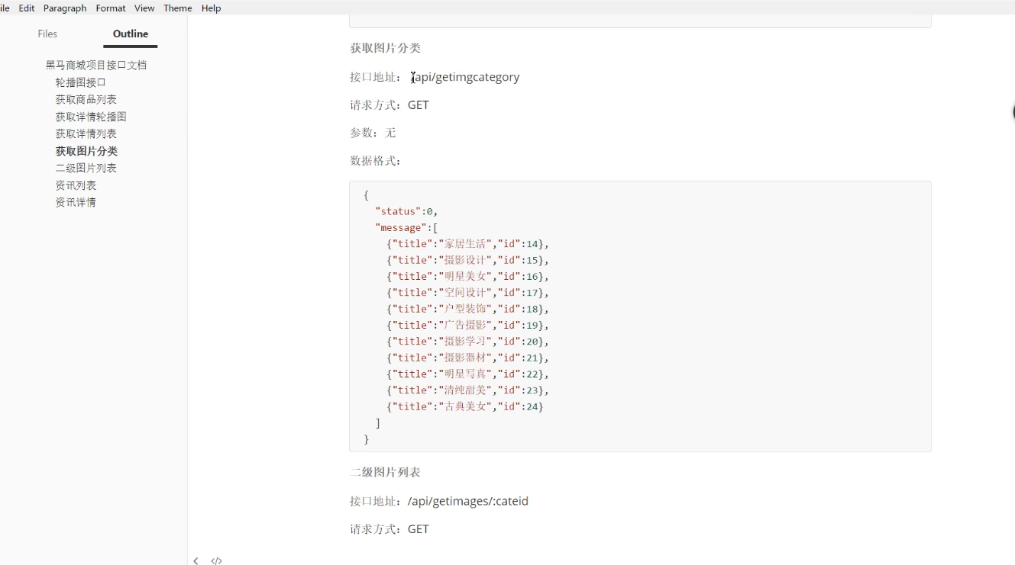Open the Theme menu
1015x565 pixels.
tap(178, 8)
